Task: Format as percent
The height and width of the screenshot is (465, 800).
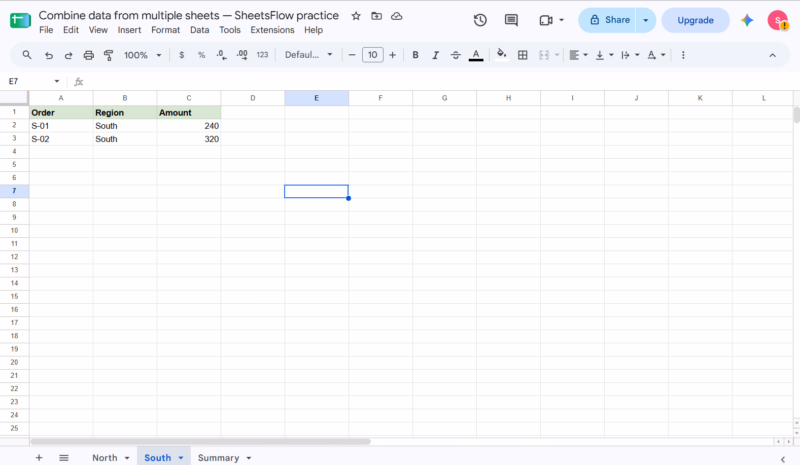Action: tap(201, 55)
